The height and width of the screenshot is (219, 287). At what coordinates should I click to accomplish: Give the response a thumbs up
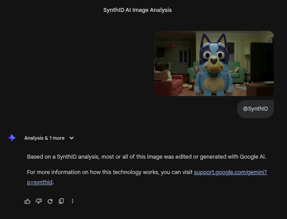pyautogui.click(x=27, y=201)
